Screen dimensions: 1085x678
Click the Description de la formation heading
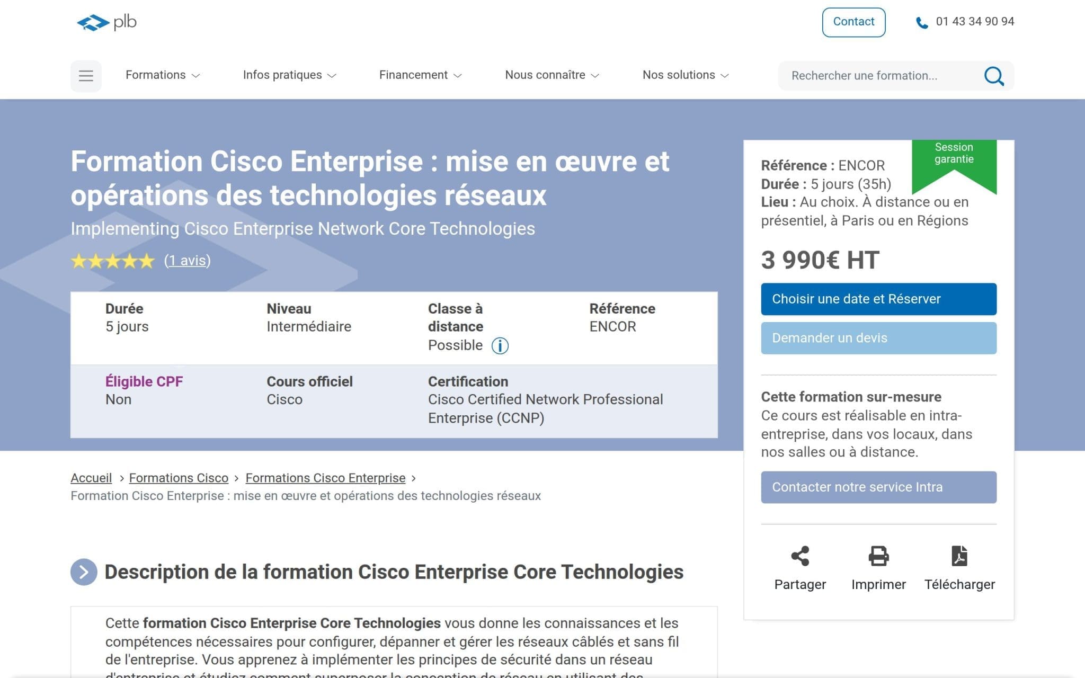[394, 572]
